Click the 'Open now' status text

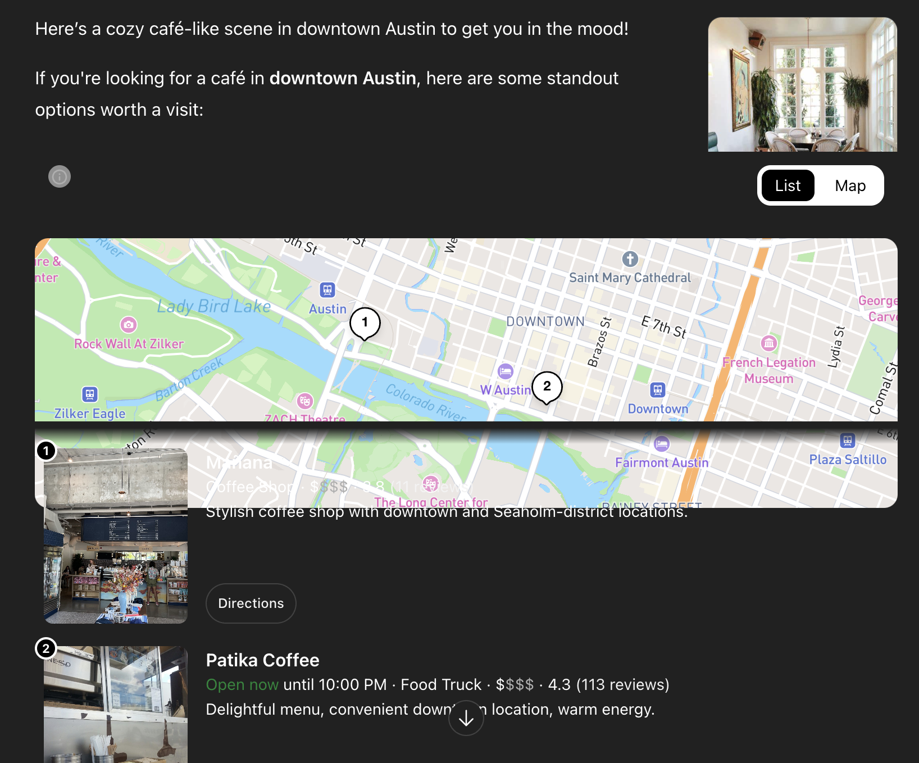click(242, 685)
